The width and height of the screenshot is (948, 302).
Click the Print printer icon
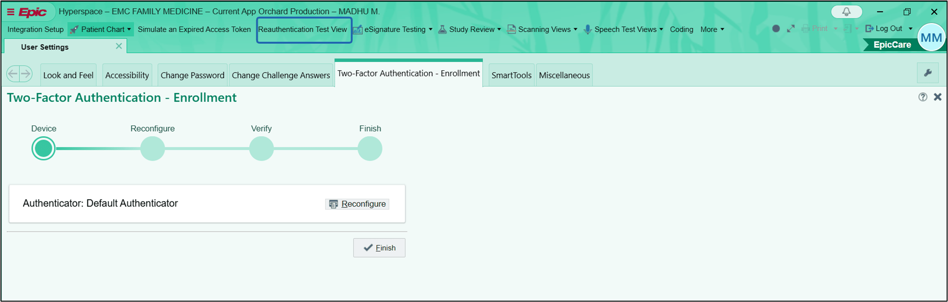(806, 29)
